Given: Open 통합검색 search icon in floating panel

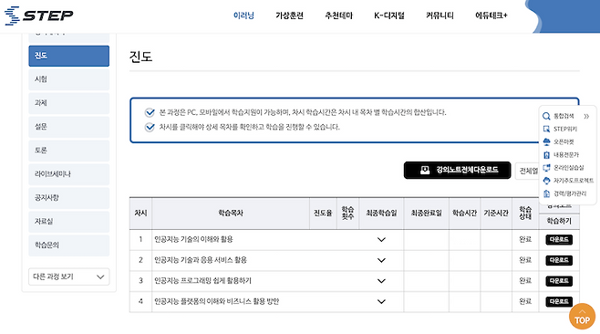Looking at the screenshot, I should 546,116.
